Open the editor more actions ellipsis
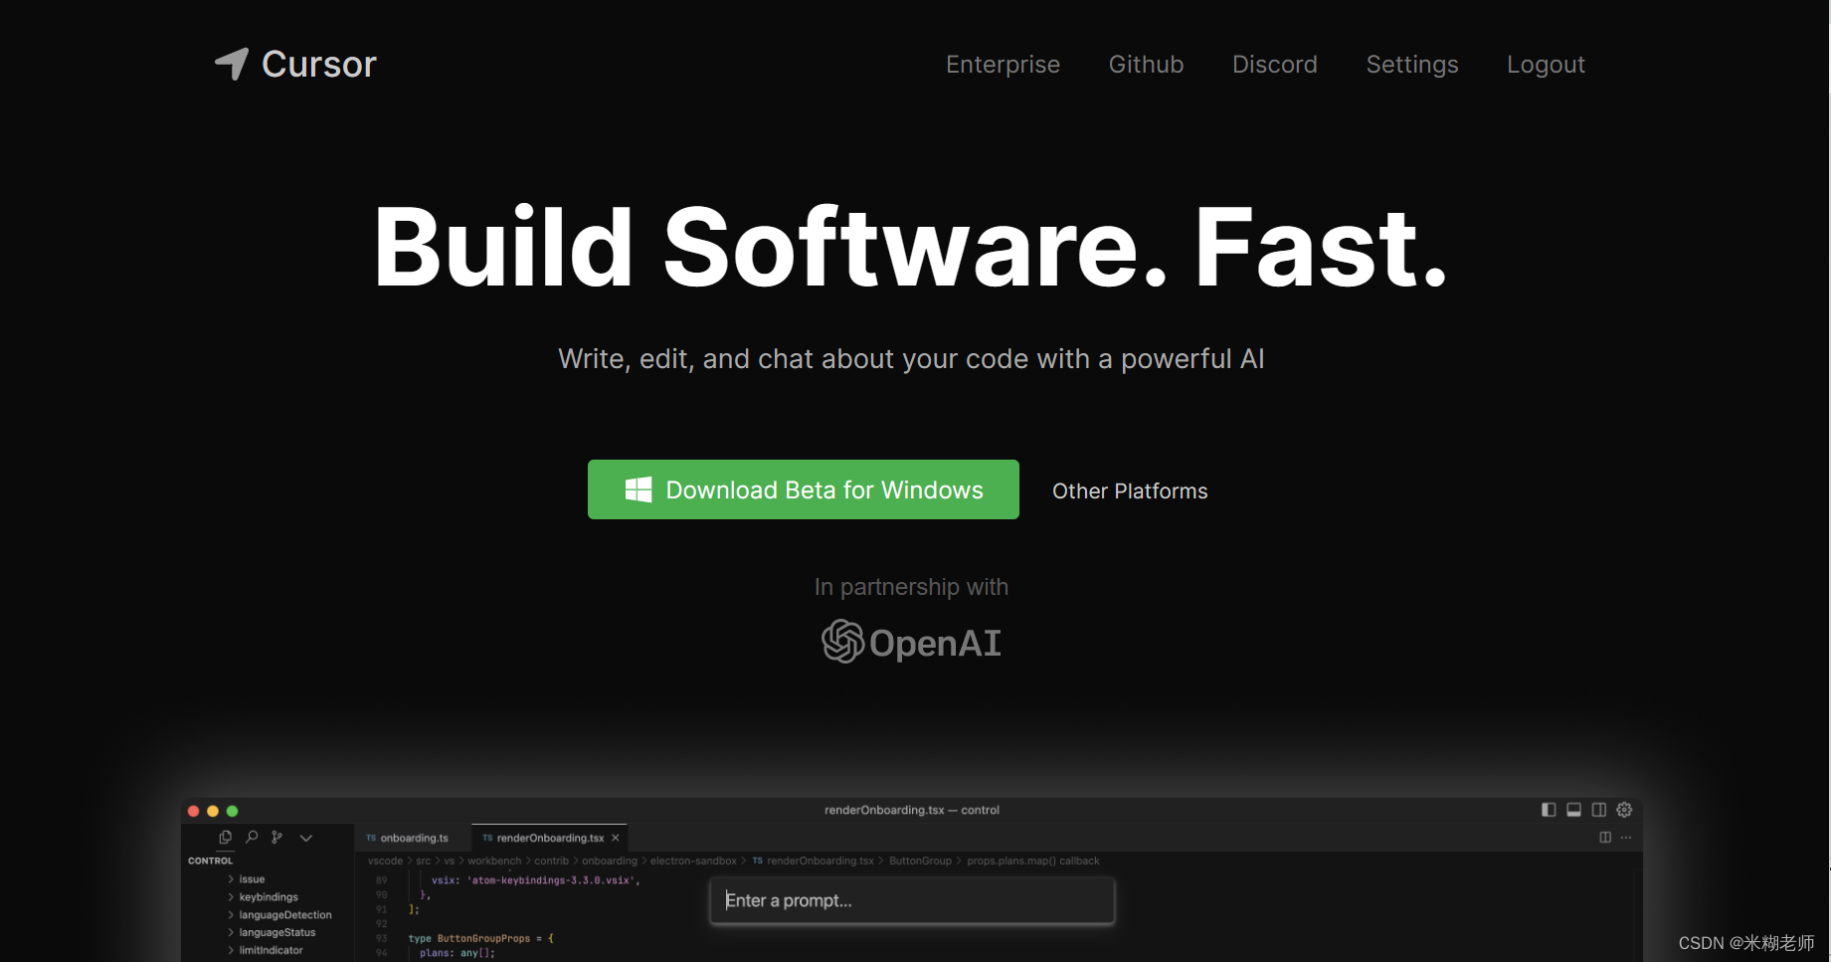 point(1626,838)
